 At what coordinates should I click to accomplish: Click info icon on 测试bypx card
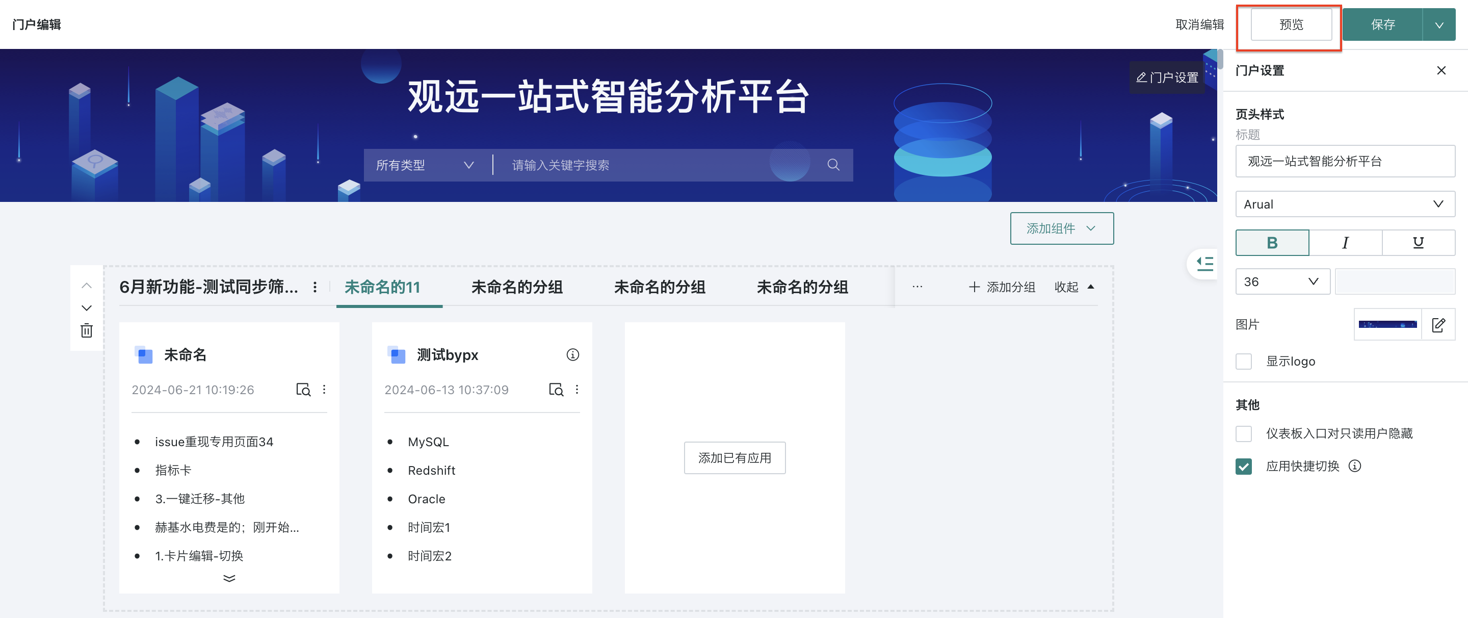(573, 354)
